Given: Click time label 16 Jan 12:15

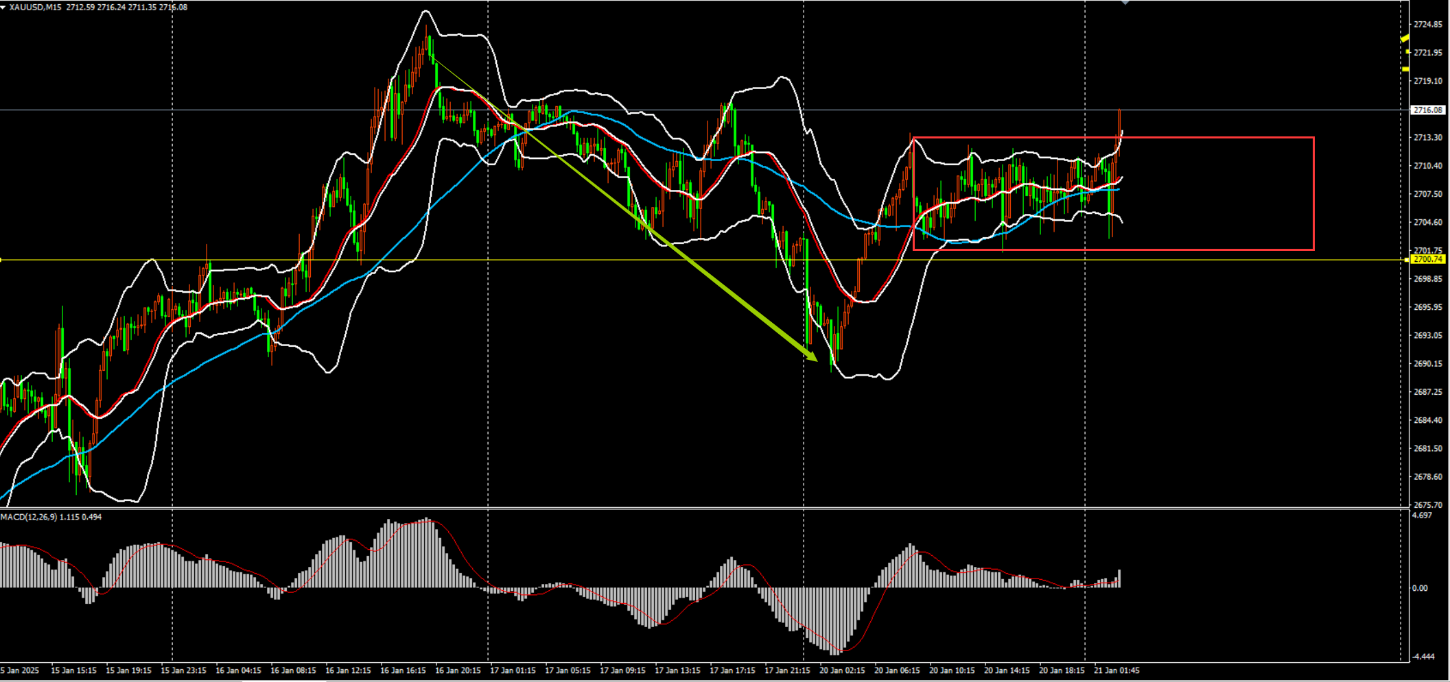Looking at the screenshot, I should (x=349, y=670).
